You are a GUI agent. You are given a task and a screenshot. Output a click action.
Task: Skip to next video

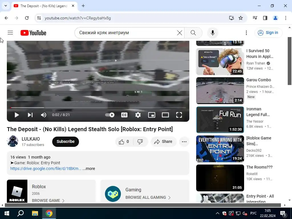click(30, 115)
